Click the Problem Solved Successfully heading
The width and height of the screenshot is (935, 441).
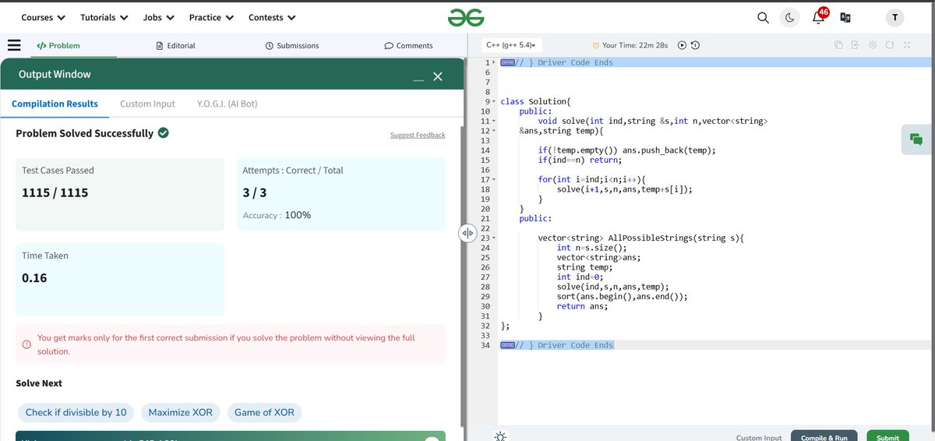(x=84, y=133)
